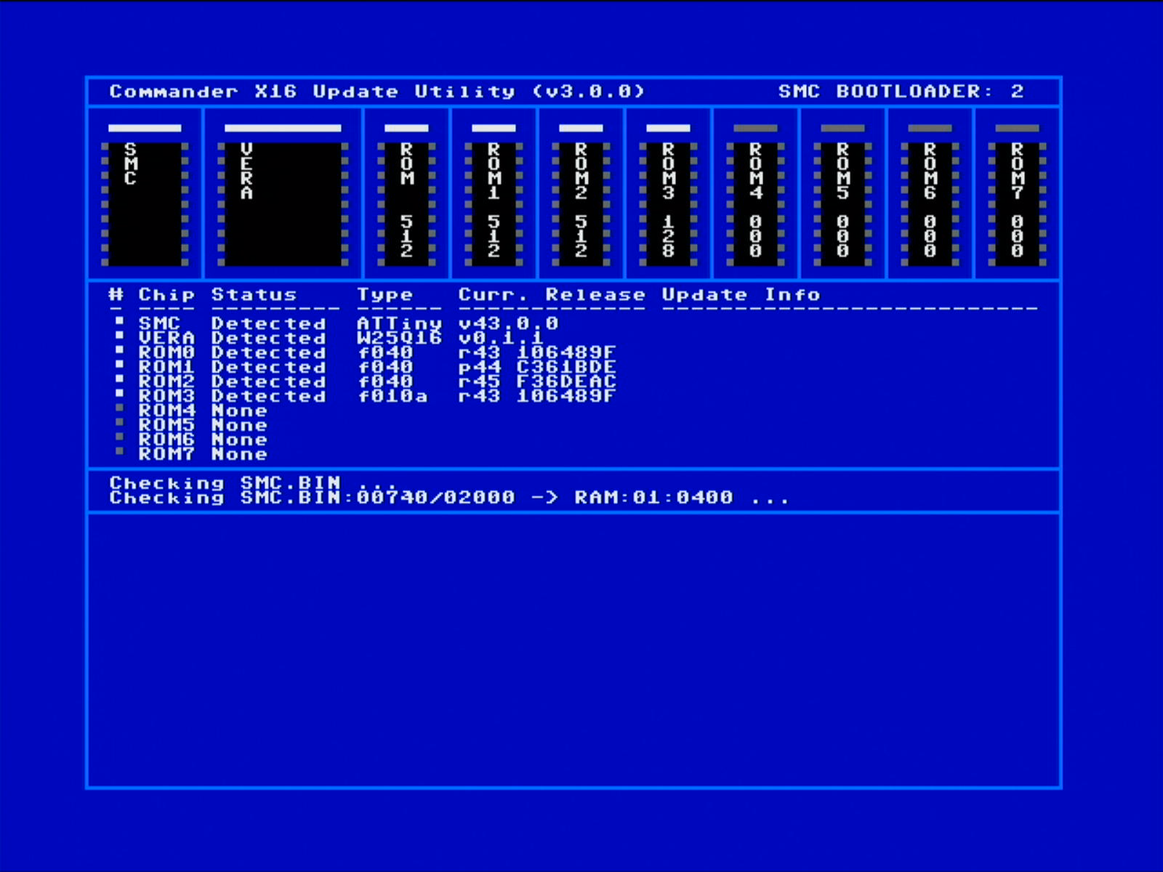Image resolution: width=1163 pixels, height=872 pixels.
Task: Click the VERA chip graphic
Action: pos(283,204)
